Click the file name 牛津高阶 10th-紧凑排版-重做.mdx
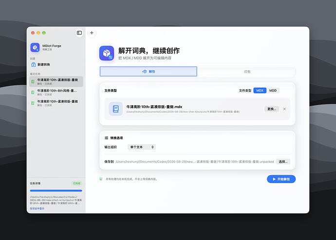This screenshot has width=336, height=240. [x=154, y=107]
